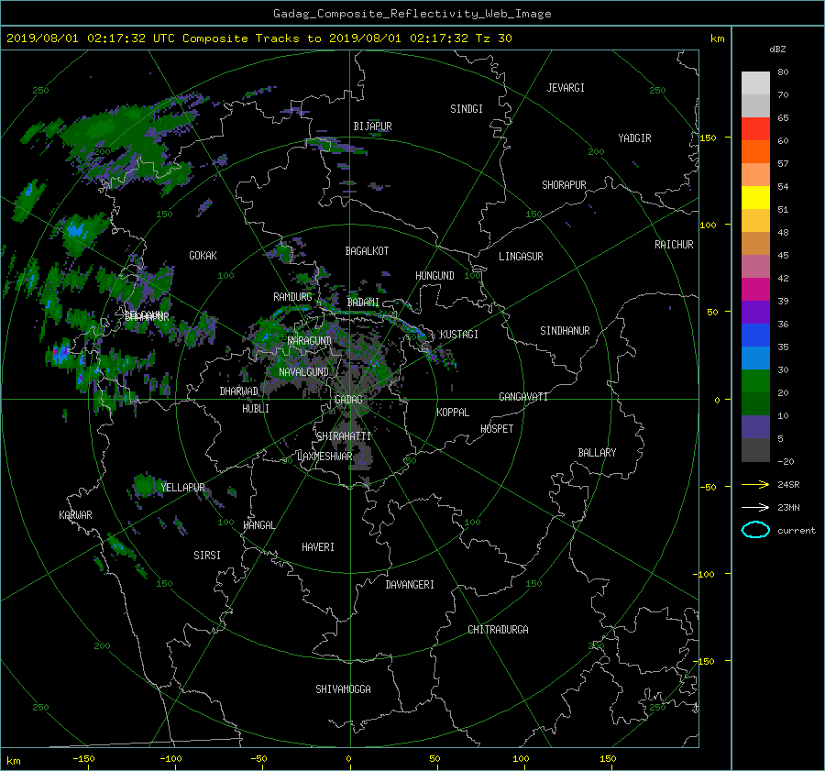Click the yellow 24SR arrow legend icon

pos(755,484)
